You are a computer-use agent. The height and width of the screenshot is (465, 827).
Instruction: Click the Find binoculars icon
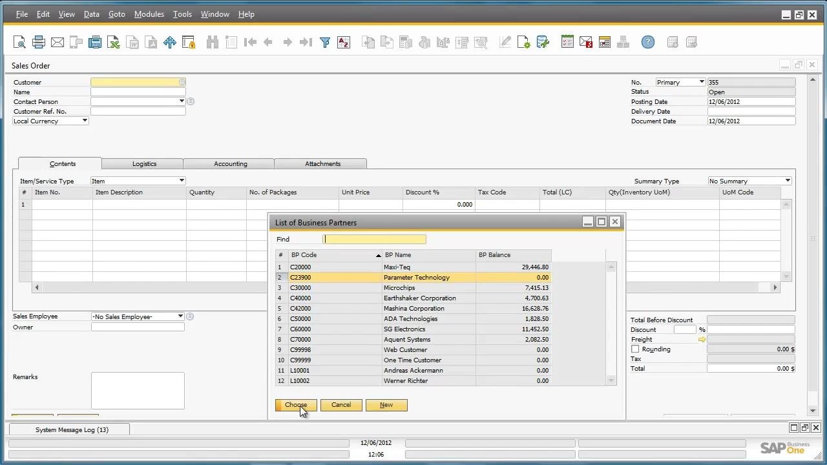tap(213, 43)
